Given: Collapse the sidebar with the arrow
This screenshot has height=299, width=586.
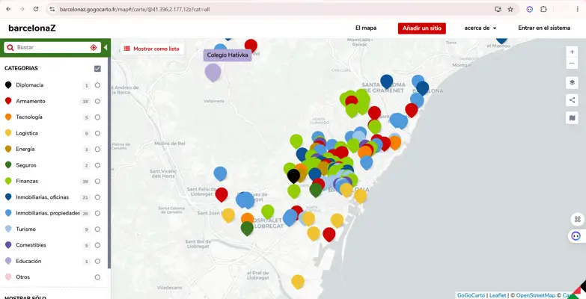Looking at the screenshot, I should click(106, 47).
